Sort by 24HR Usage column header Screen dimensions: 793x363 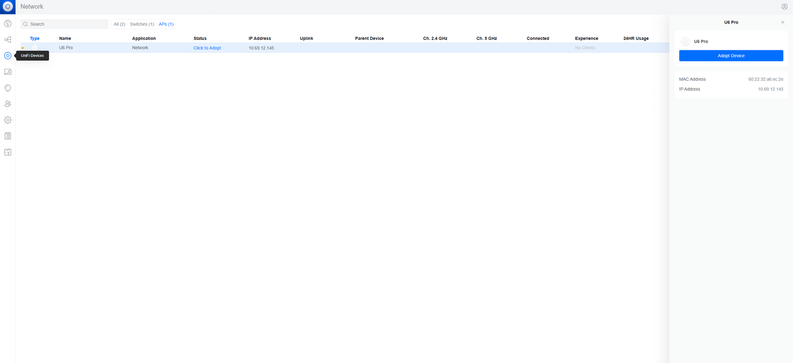636,38
